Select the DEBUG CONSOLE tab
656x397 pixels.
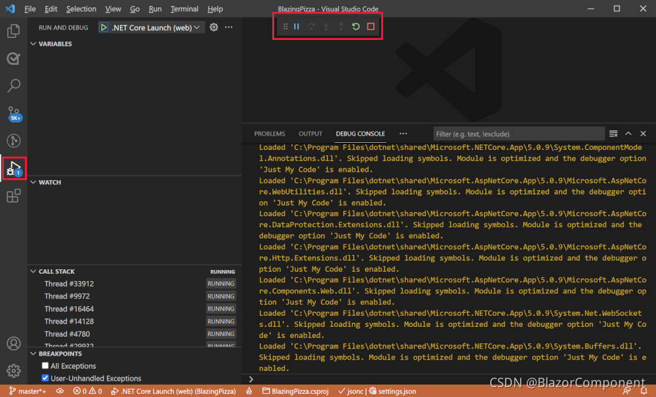[x=360, y=134]
